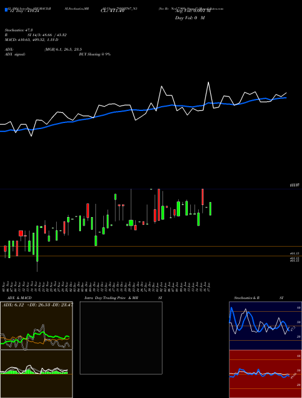Click the 'ADX & MACD' panel title
302x398 pixels.
pyautogui.click(x=19, y=298)
